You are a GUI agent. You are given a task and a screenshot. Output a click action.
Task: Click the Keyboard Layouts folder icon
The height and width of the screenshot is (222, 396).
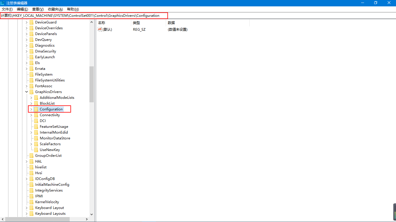point(31,214)
